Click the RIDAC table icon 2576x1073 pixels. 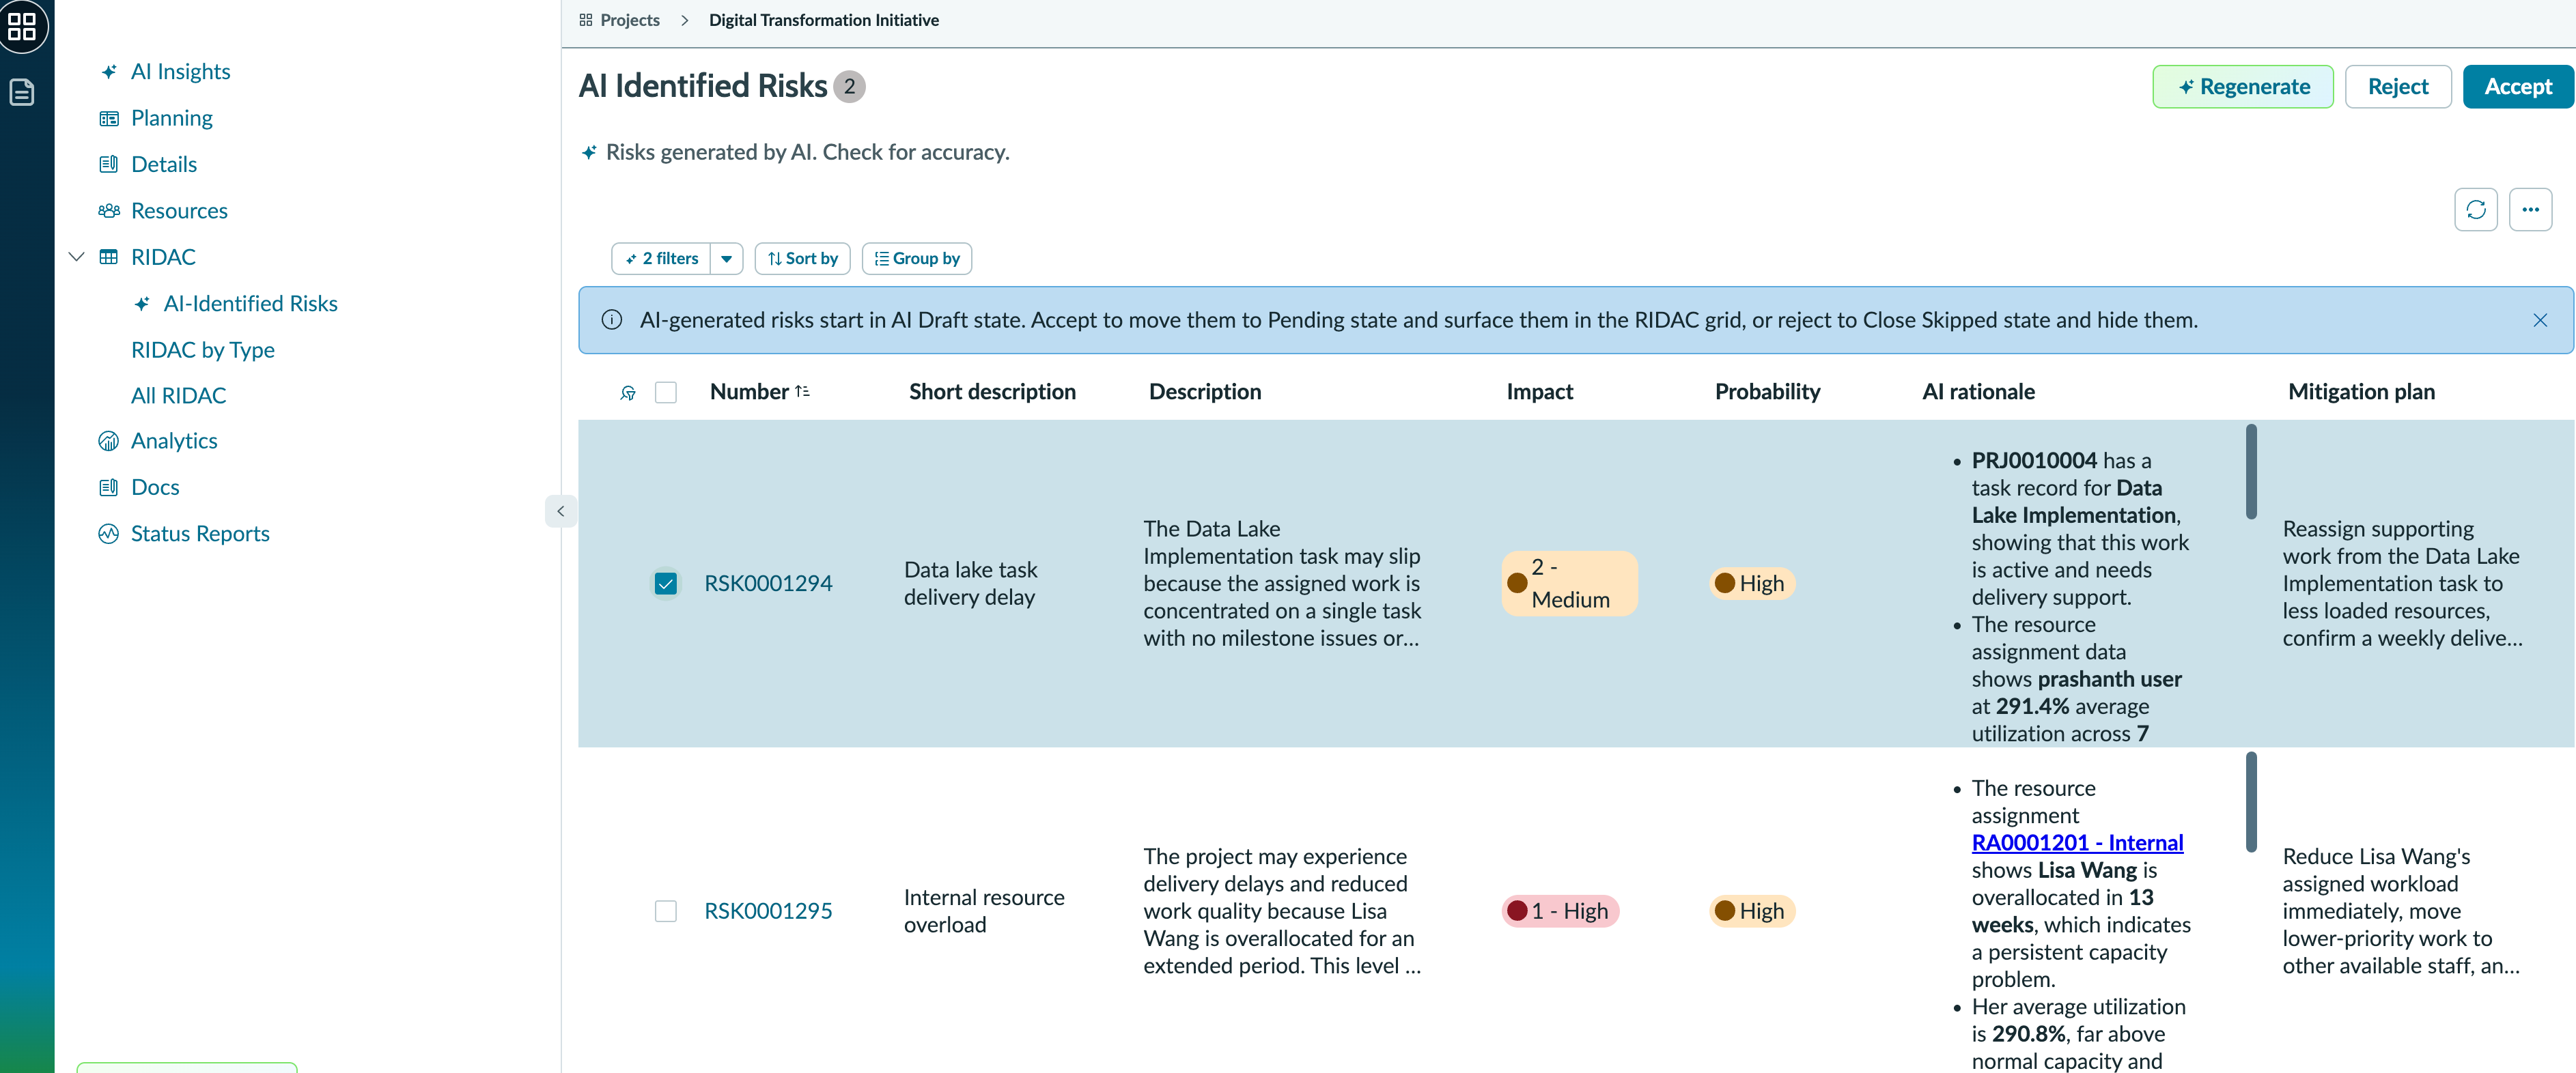(109, 257)
